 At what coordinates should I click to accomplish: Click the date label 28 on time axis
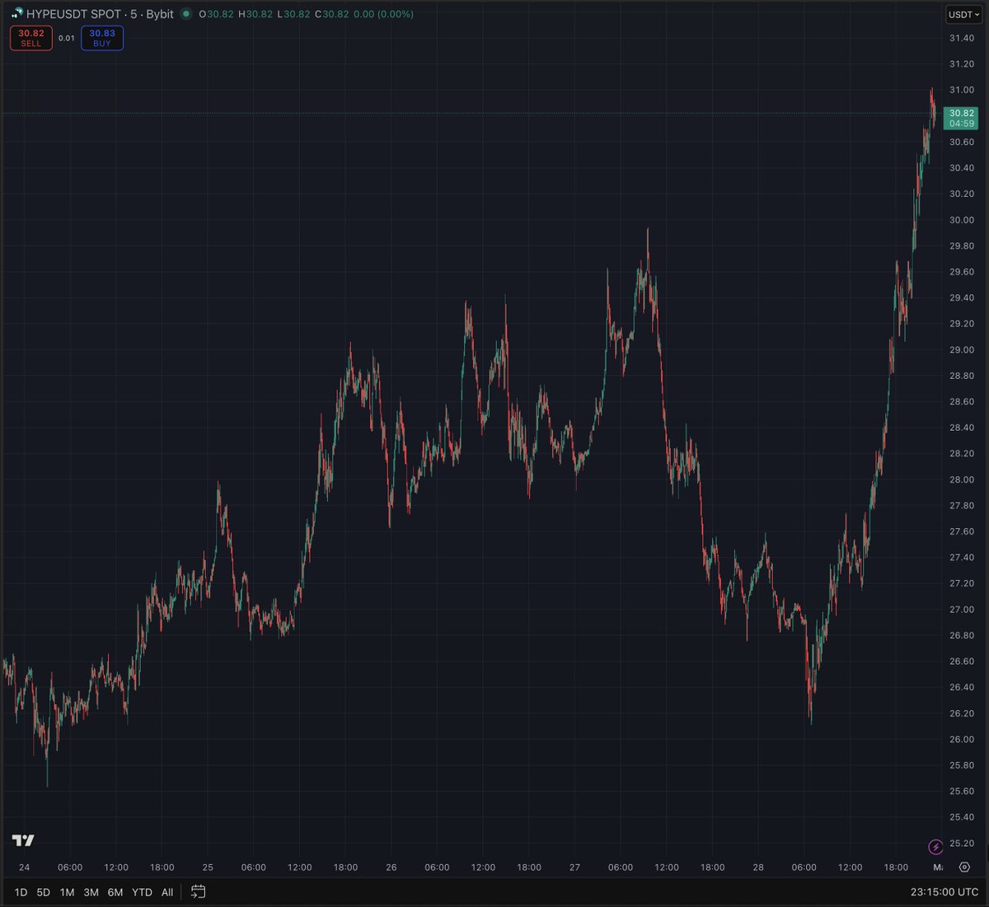point(758,867)
